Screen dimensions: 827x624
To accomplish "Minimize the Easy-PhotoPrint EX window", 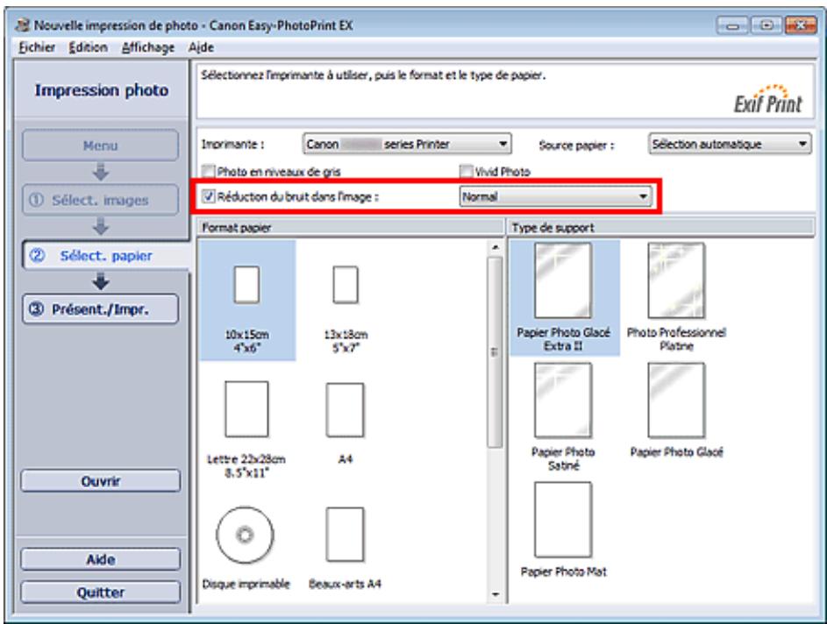I will click(732, 25).
